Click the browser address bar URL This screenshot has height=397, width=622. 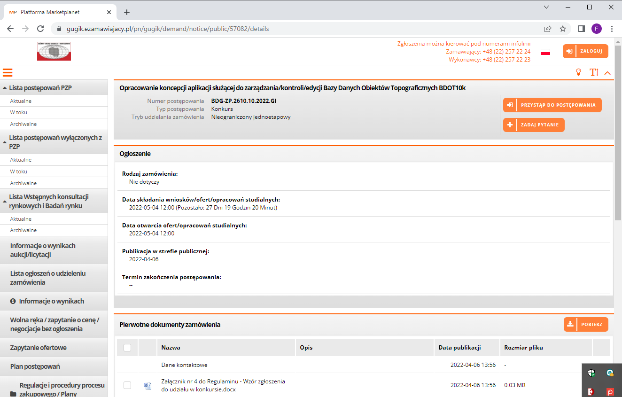click(x=168, y=29)
